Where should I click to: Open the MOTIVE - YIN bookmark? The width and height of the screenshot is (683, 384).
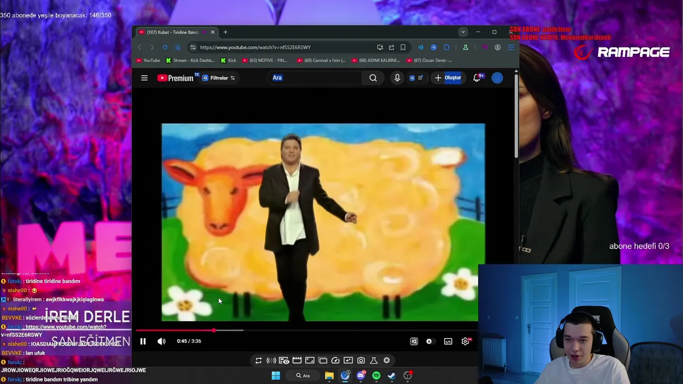(x=265, y=60)
